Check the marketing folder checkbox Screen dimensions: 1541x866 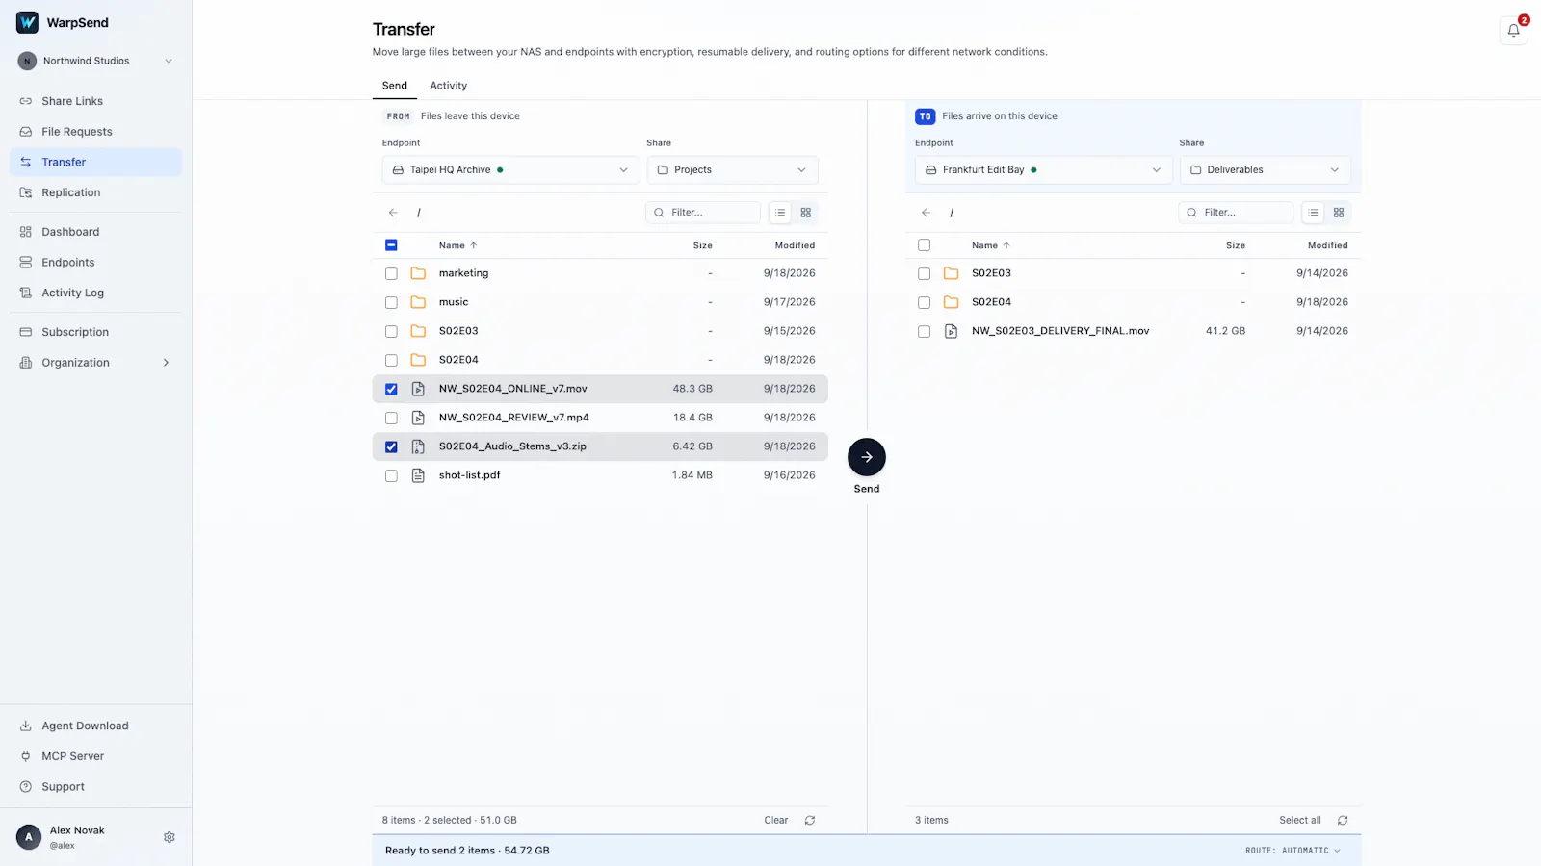point(391,273)
